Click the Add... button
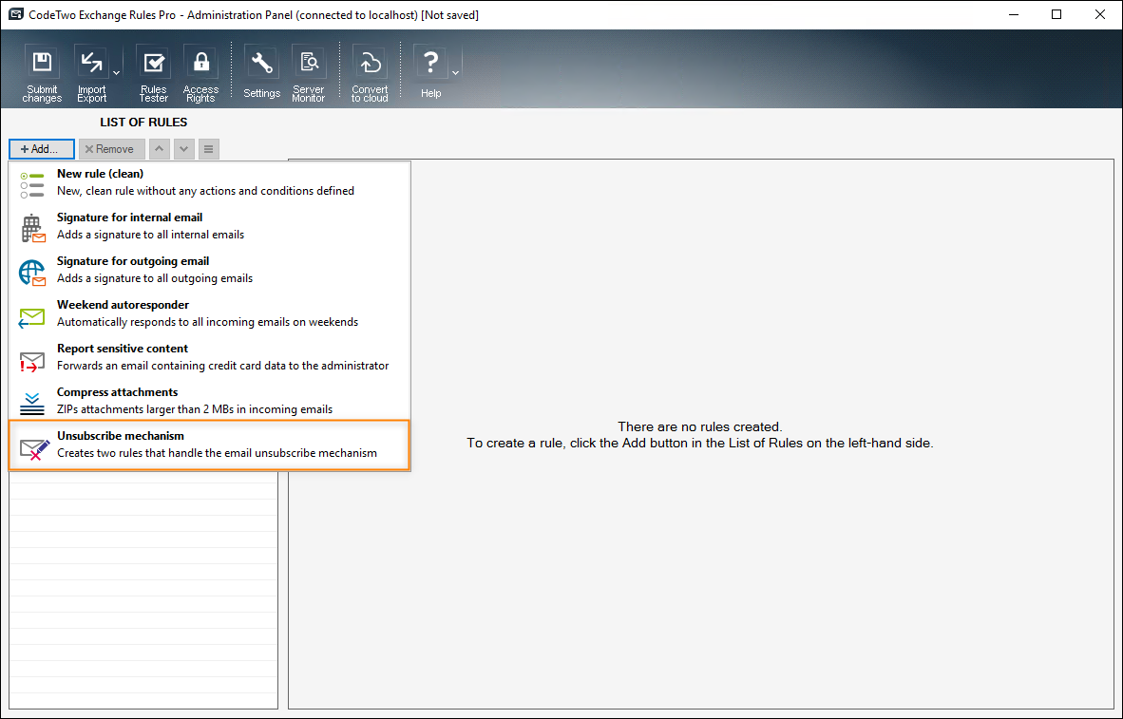1123x719 pixels. 42,149
